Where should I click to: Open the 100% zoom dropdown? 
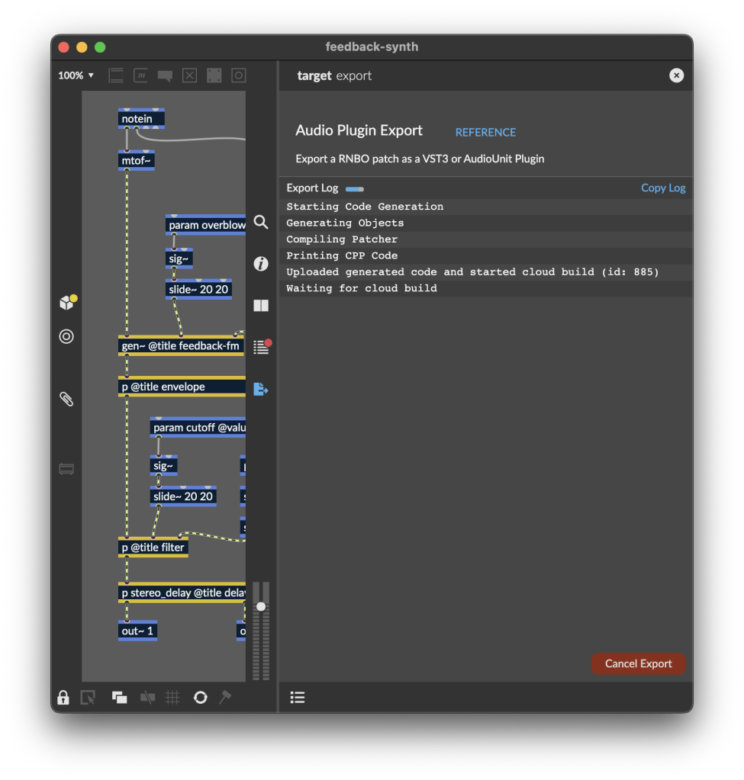pyautogui.click(x=76, y=75)
